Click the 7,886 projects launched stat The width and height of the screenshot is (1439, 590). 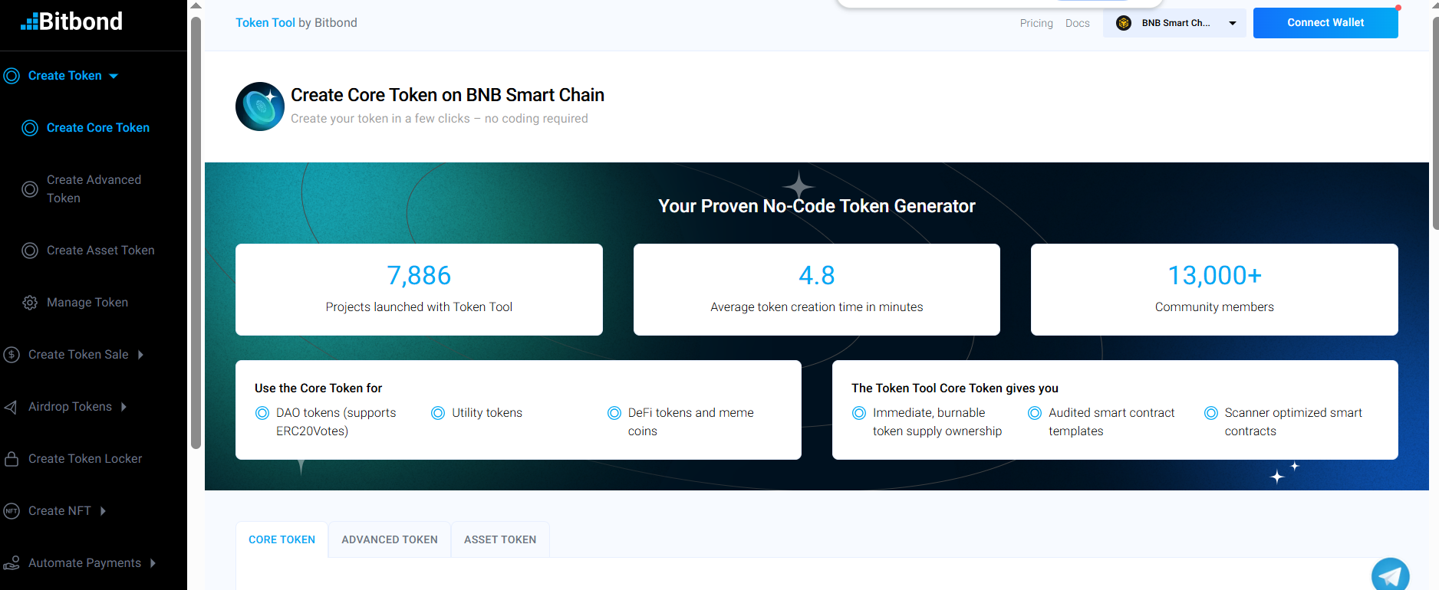click(x=419, y=290)
